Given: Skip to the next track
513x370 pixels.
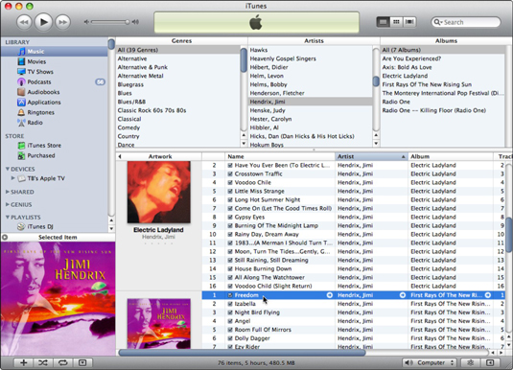Looking at the screenshot, I should [62, 22].
